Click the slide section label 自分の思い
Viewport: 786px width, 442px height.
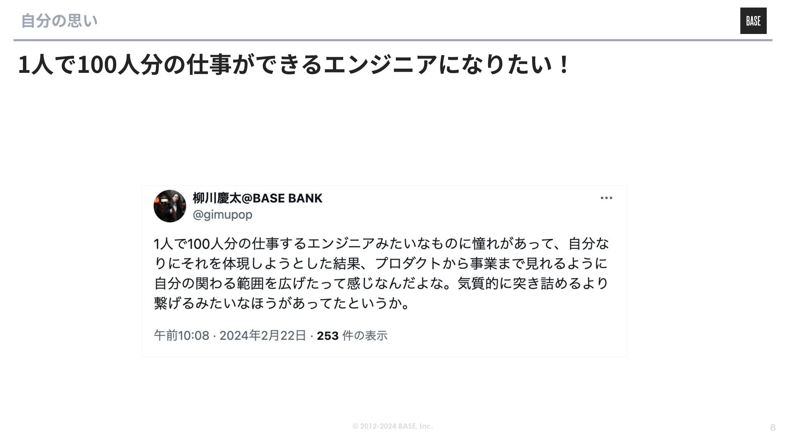click(59, 20)
